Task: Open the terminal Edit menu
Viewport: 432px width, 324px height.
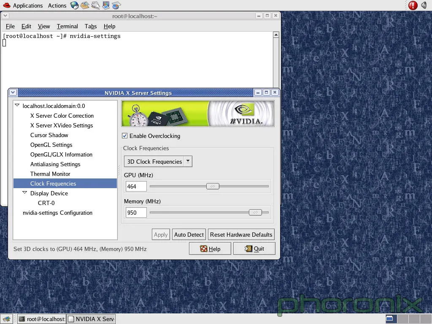Action: (26, 26)
